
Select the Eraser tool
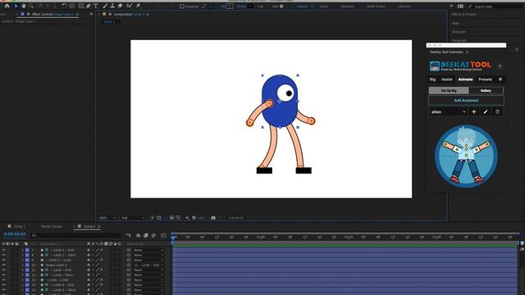[x=120, y=6]
